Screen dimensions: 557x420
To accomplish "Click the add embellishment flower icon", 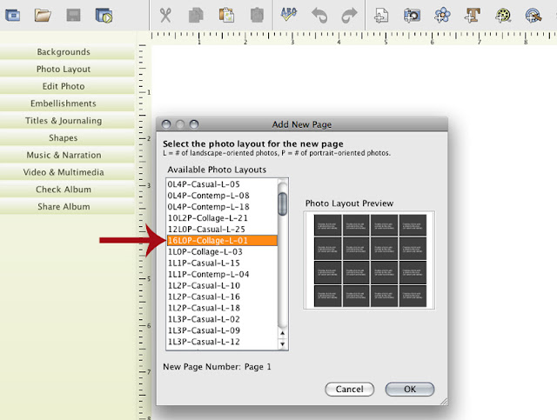I will point(442,16).
